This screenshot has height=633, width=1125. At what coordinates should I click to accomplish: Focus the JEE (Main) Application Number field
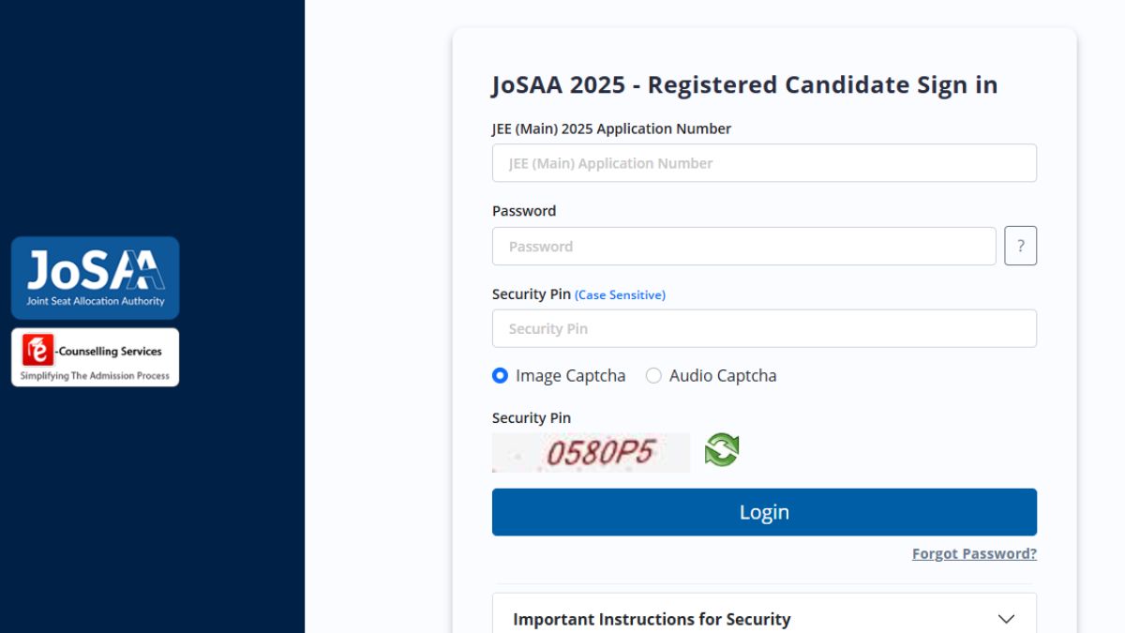pos(764,163)
